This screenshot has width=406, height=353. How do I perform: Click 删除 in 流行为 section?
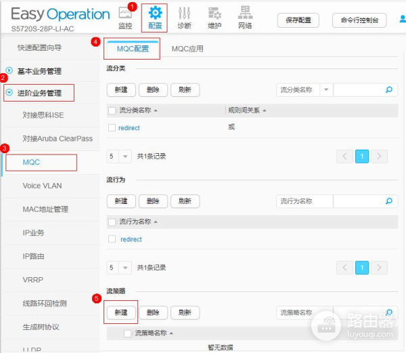coord(153,201)
